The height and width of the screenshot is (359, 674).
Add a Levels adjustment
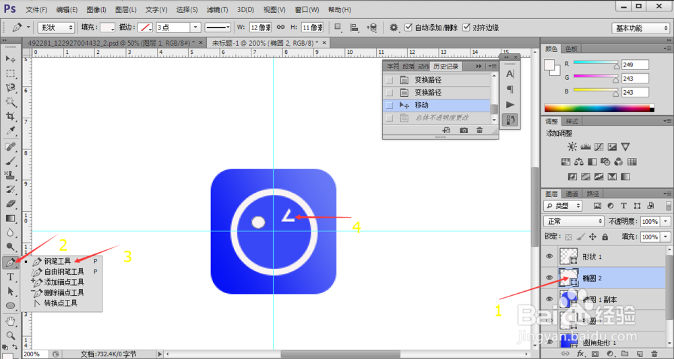coord(585,147)
